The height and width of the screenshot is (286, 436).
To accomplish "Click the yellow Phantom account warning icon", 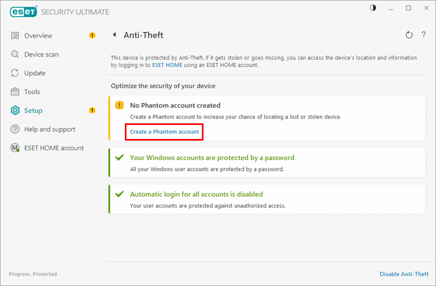I will (119, 105).
